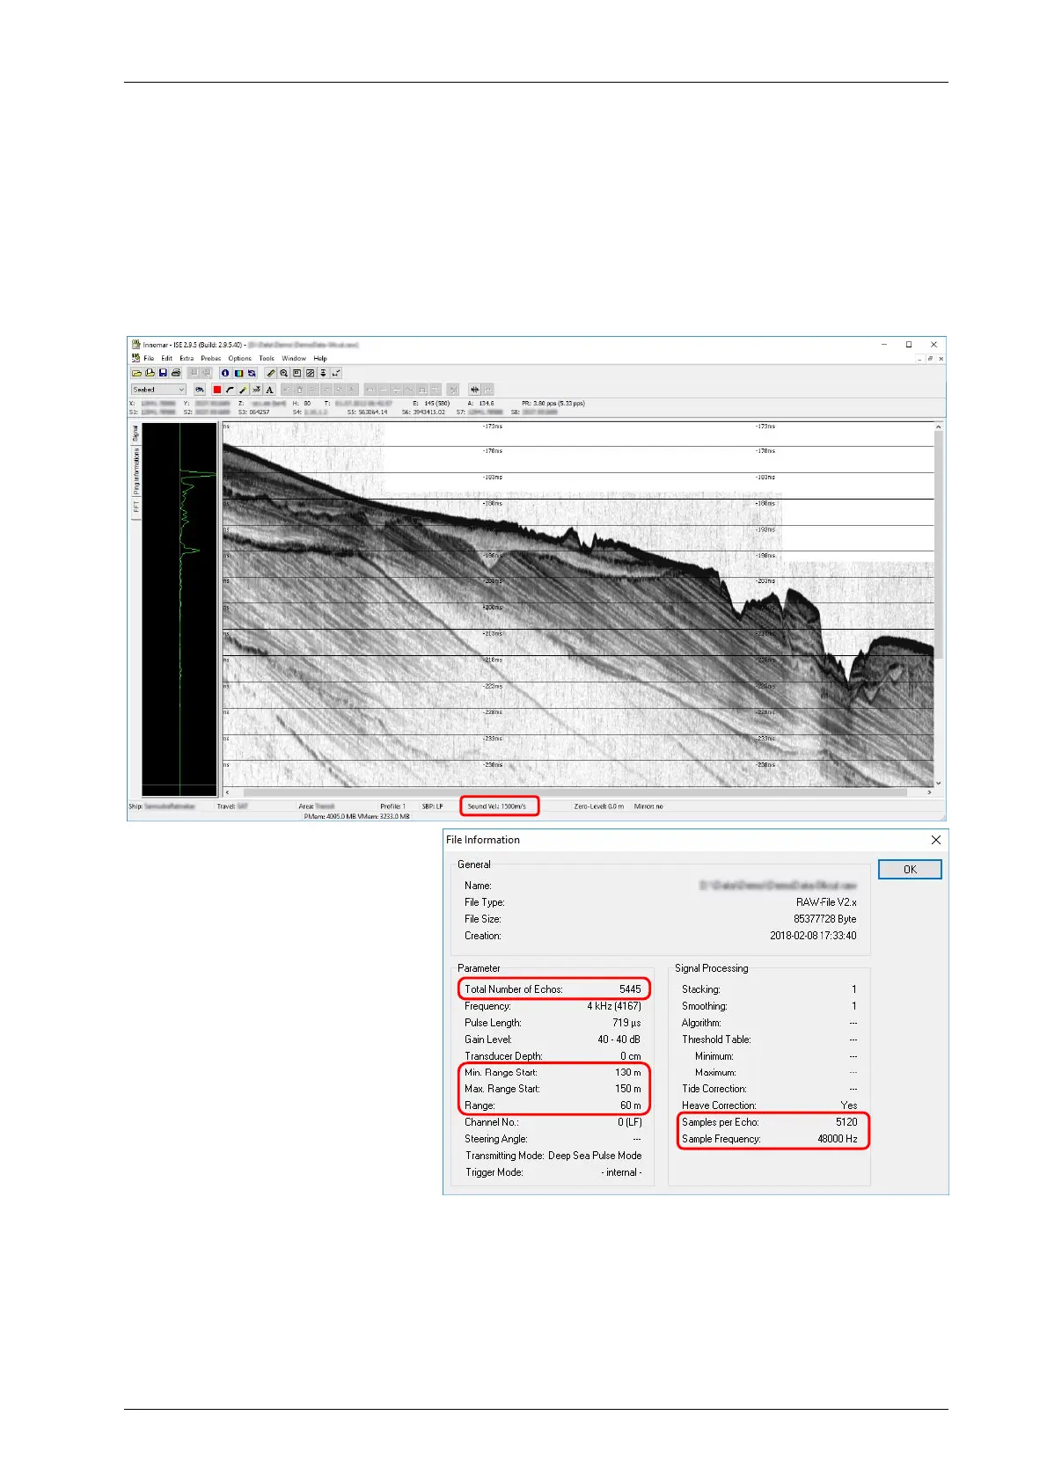Click the Print toolbar icon

pos(176,373)
